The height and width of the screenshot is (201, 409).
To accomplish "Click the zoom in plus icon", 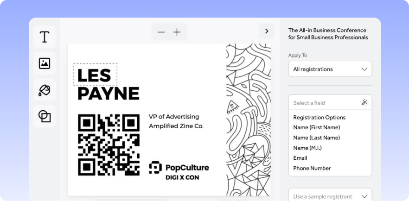I will pyautogui.click(x=177, y=32).
